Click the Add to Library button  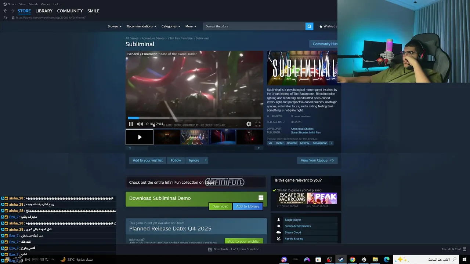[x=247, y=206]
